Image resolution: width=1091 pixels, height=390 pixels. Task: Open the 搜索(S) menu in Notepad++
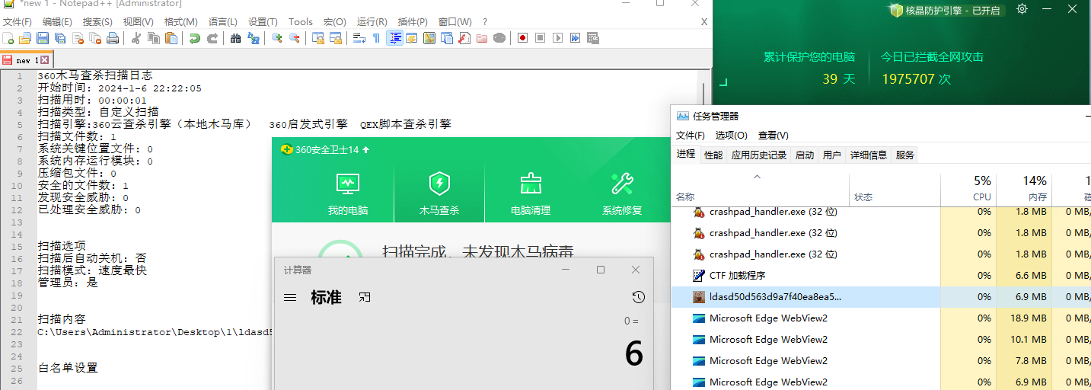[97, 22]
